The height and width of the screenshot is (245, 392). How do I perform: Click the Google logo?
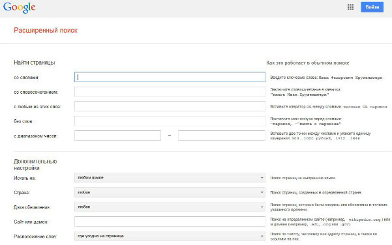(20, 7)
